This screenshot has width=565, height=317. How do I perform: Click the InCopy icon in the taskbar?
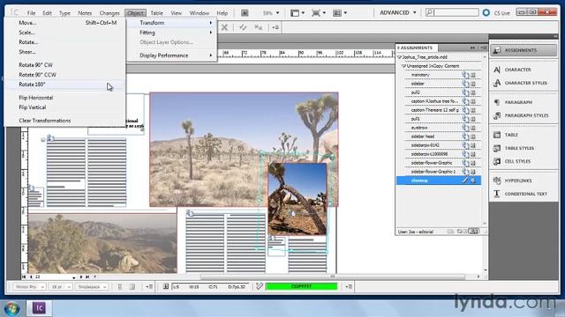(x=39, y=308)
